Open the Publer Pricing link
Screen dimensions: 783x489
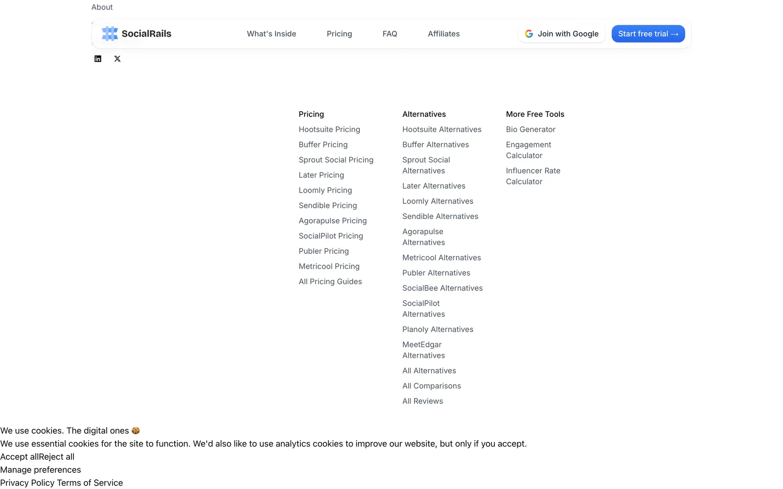point(324,251)
